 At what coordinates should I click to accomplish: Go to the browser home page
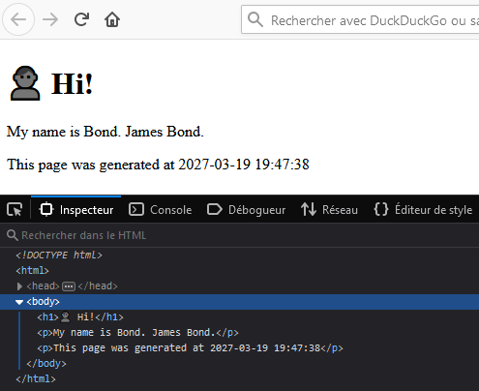point(112,19)
